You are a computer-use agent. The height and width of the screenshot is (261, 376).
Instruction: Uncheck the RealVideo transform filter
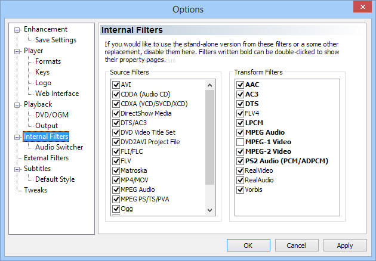click(x=241, y=170)
